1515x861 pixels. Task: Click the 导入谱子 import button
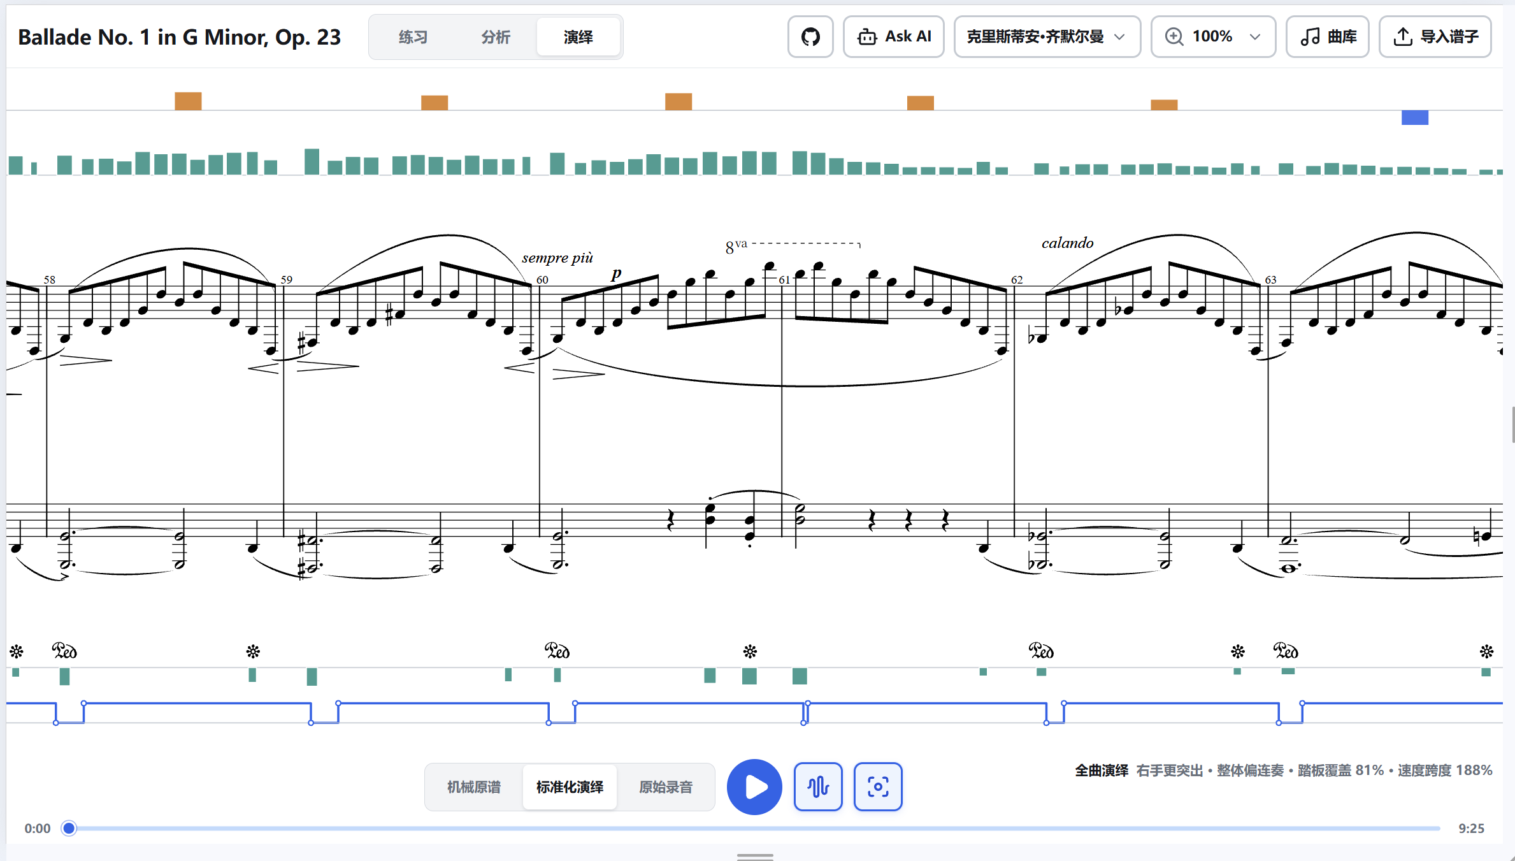click(1435, 37)
